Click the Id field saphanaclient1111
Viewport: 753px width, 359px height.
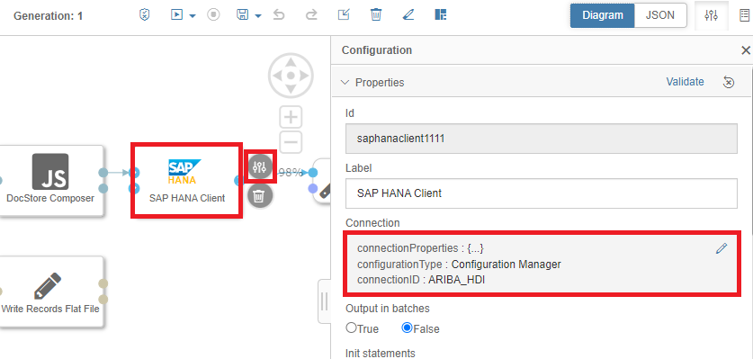coord(542,139)
